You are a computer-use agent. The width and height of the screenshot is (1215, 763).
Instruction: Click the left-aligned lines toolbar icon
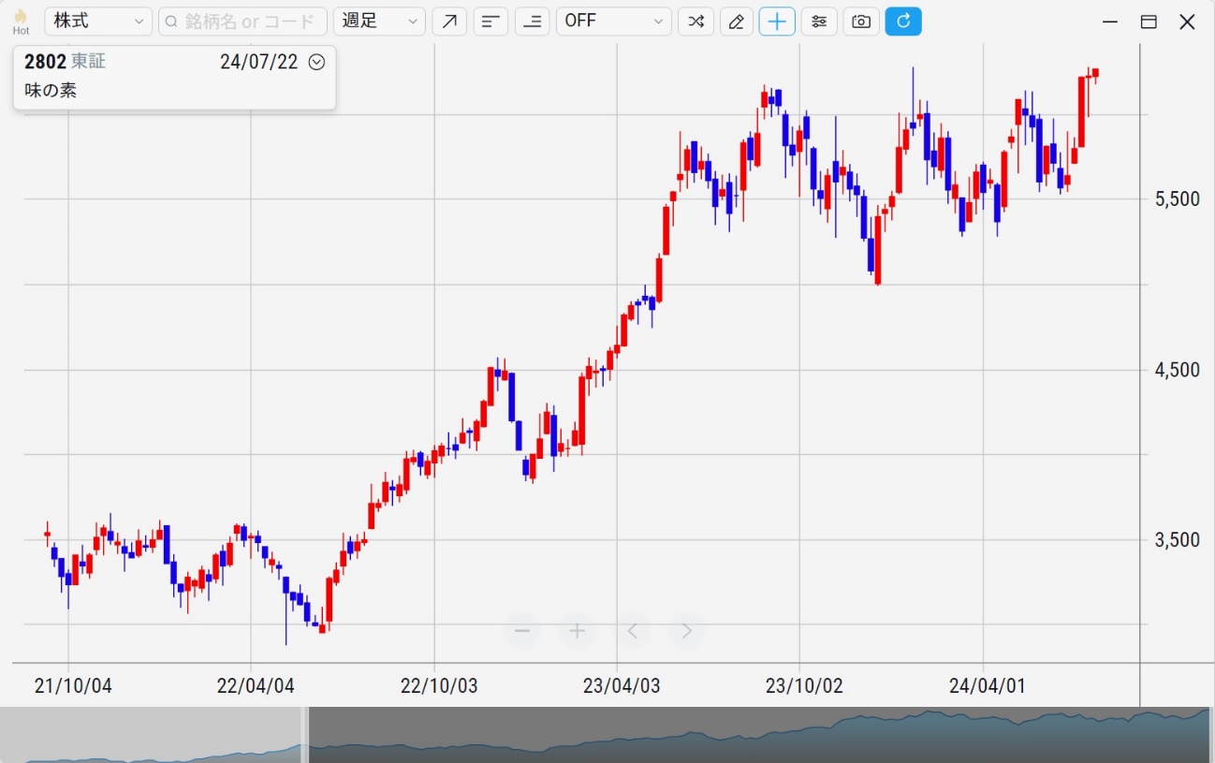[x=490, y=22]
